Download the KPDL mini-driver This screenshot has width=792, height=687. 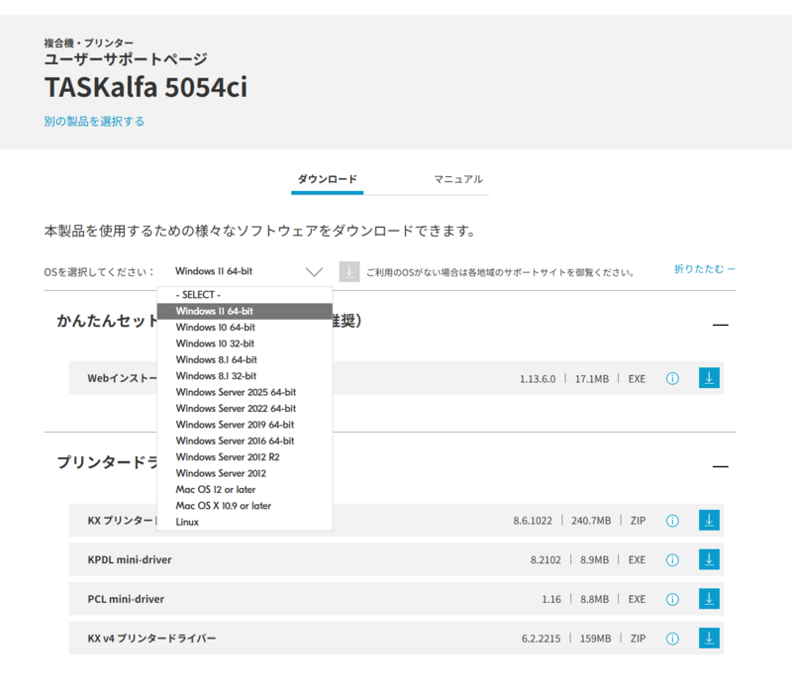(x=709, y=559)
